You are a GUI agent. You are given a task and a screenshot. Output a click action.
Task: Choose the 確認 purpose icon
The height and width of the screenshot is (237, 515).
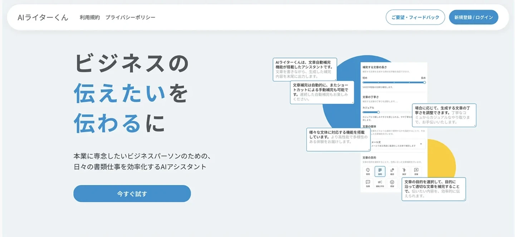click(392, 171)
